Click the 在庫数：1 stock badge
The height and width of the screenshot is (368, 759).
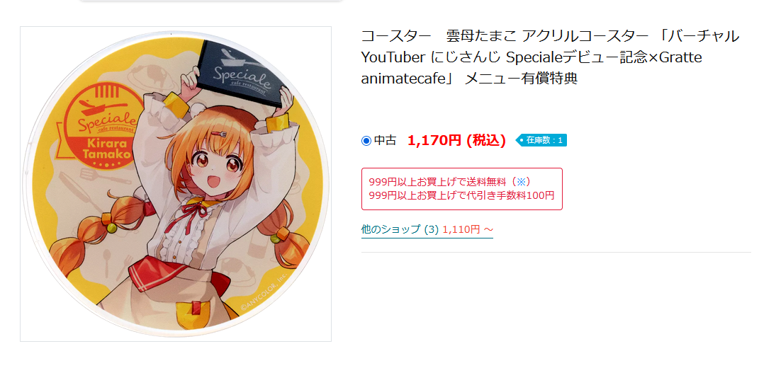pyautogui.click(x=541, y=141)
